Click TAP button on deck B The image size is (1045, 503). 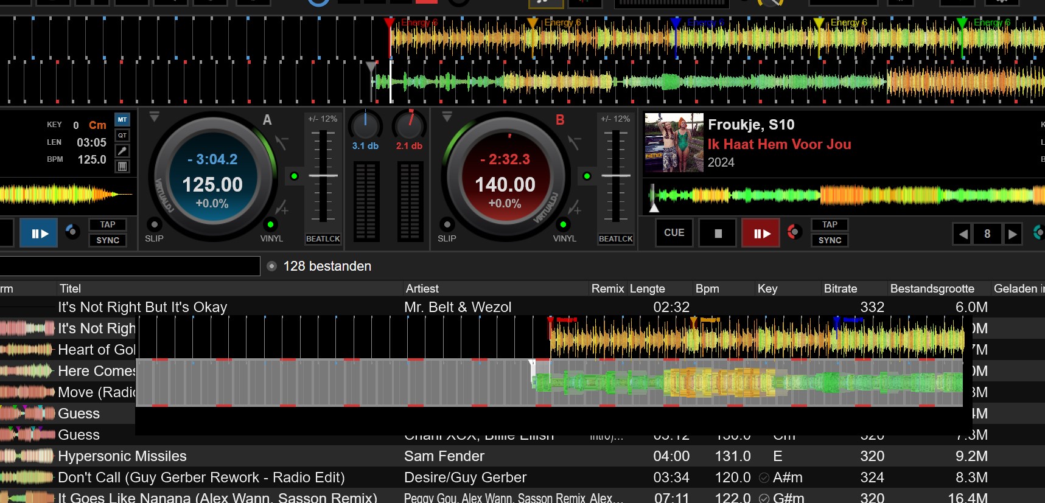(830, 224)
